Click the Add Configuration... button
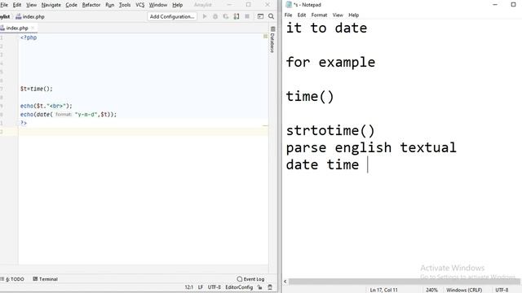This screenshot has height=293, width=522. pos(172,16)
